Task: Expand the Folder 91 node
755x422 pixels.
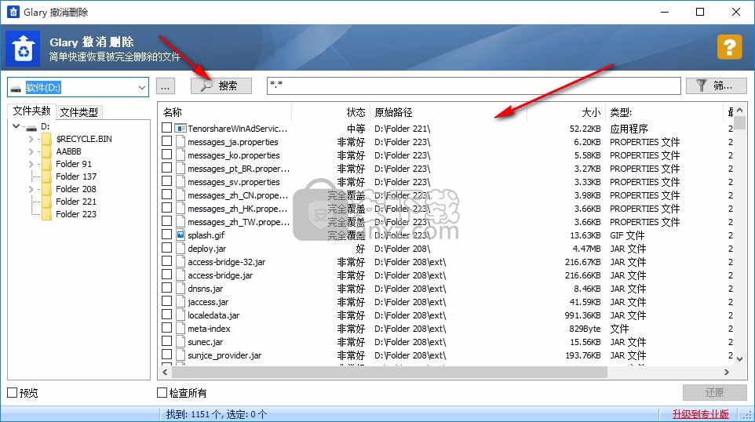Action: coord(31,164)
